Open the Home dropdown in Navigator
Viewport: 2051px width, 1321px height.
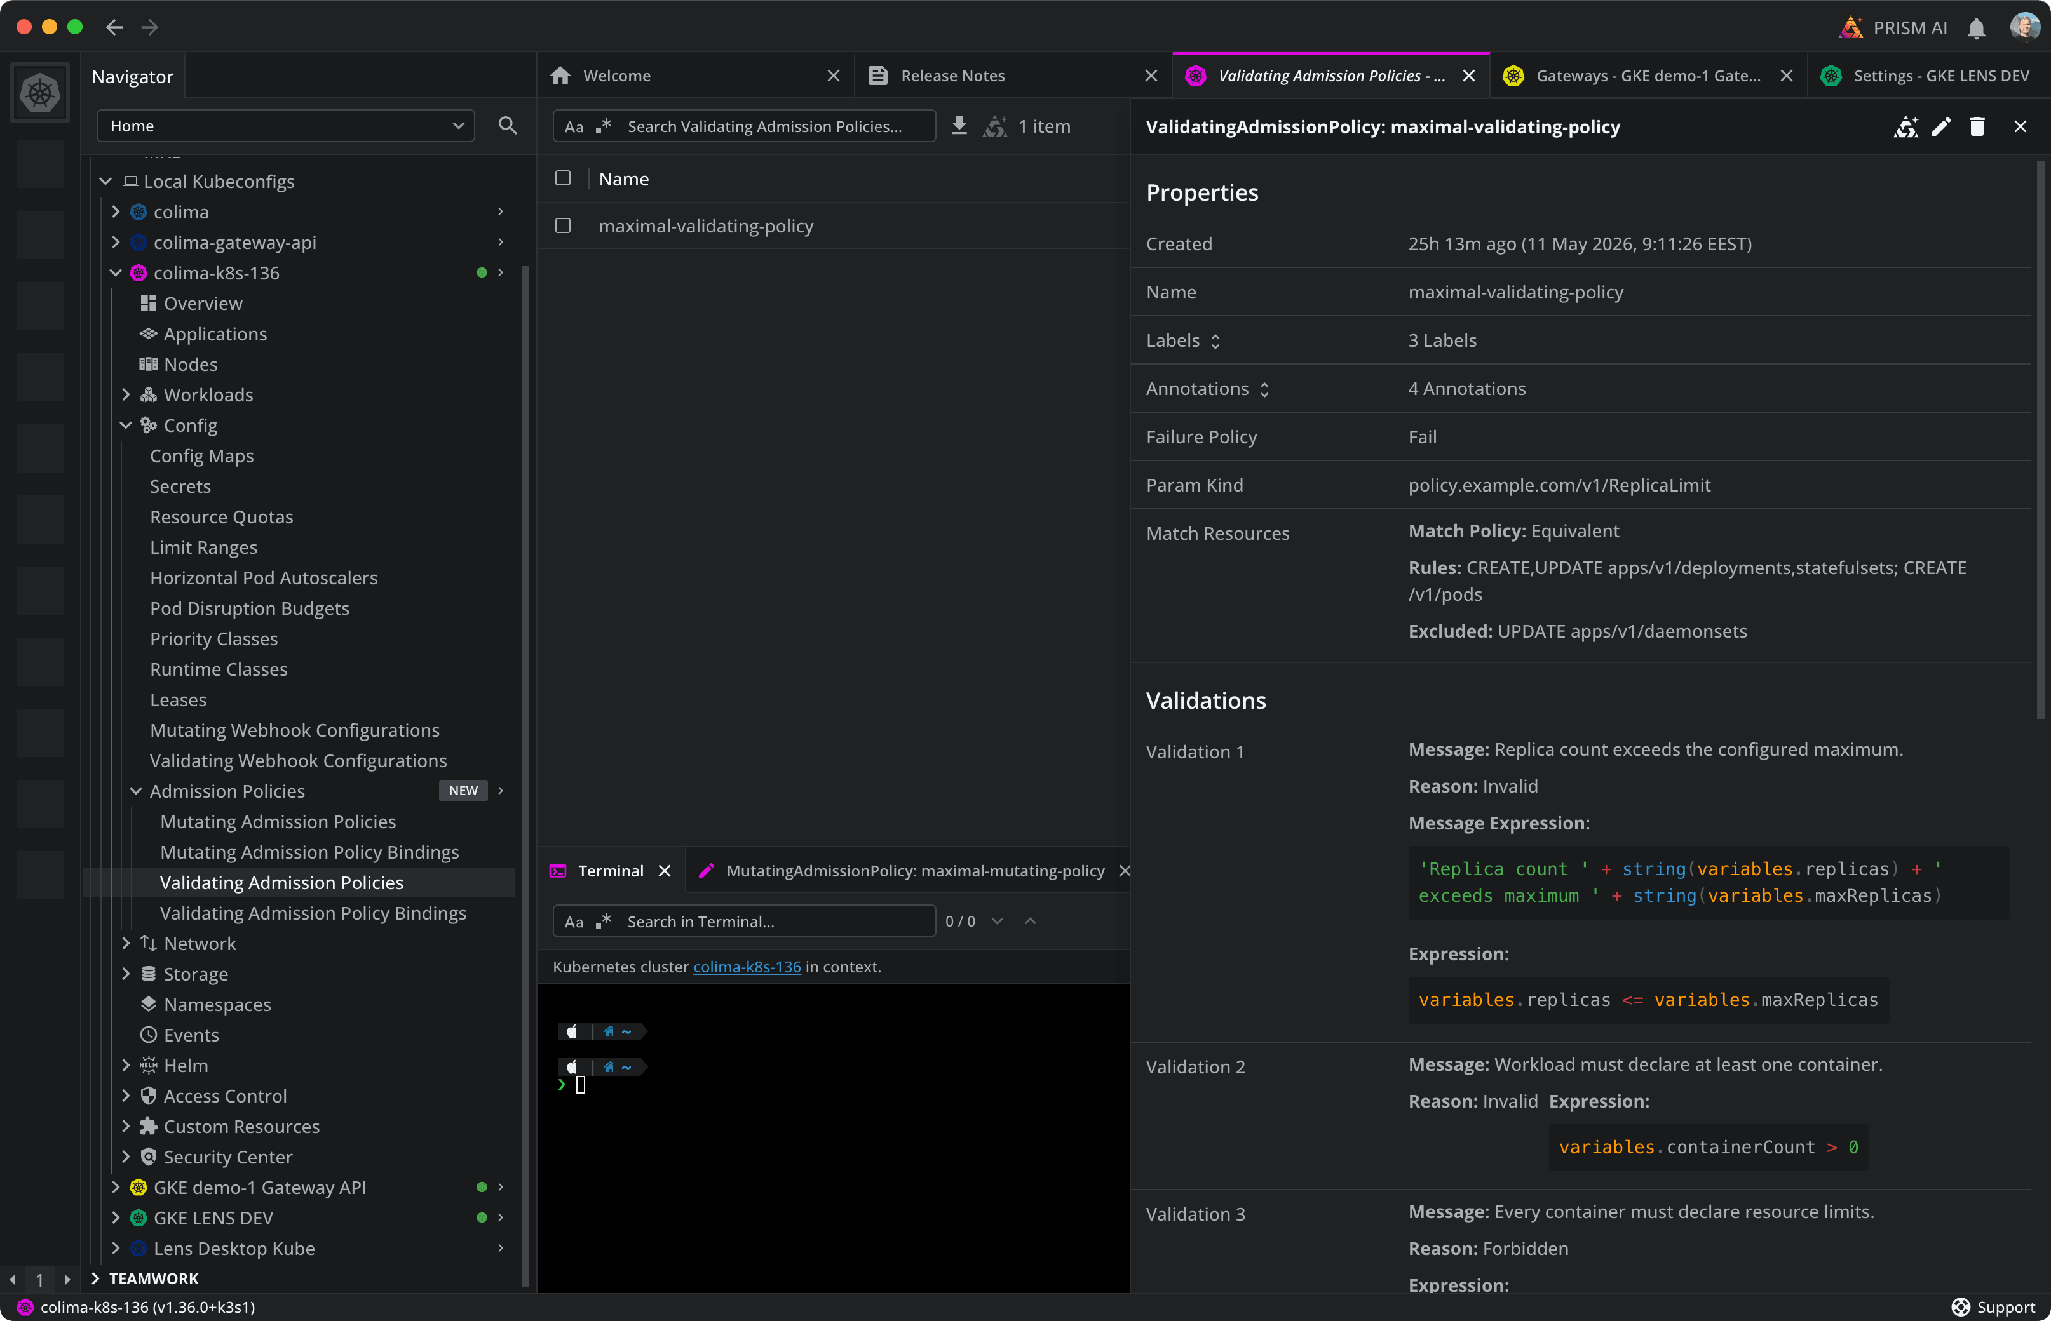(x=286, y=126)
